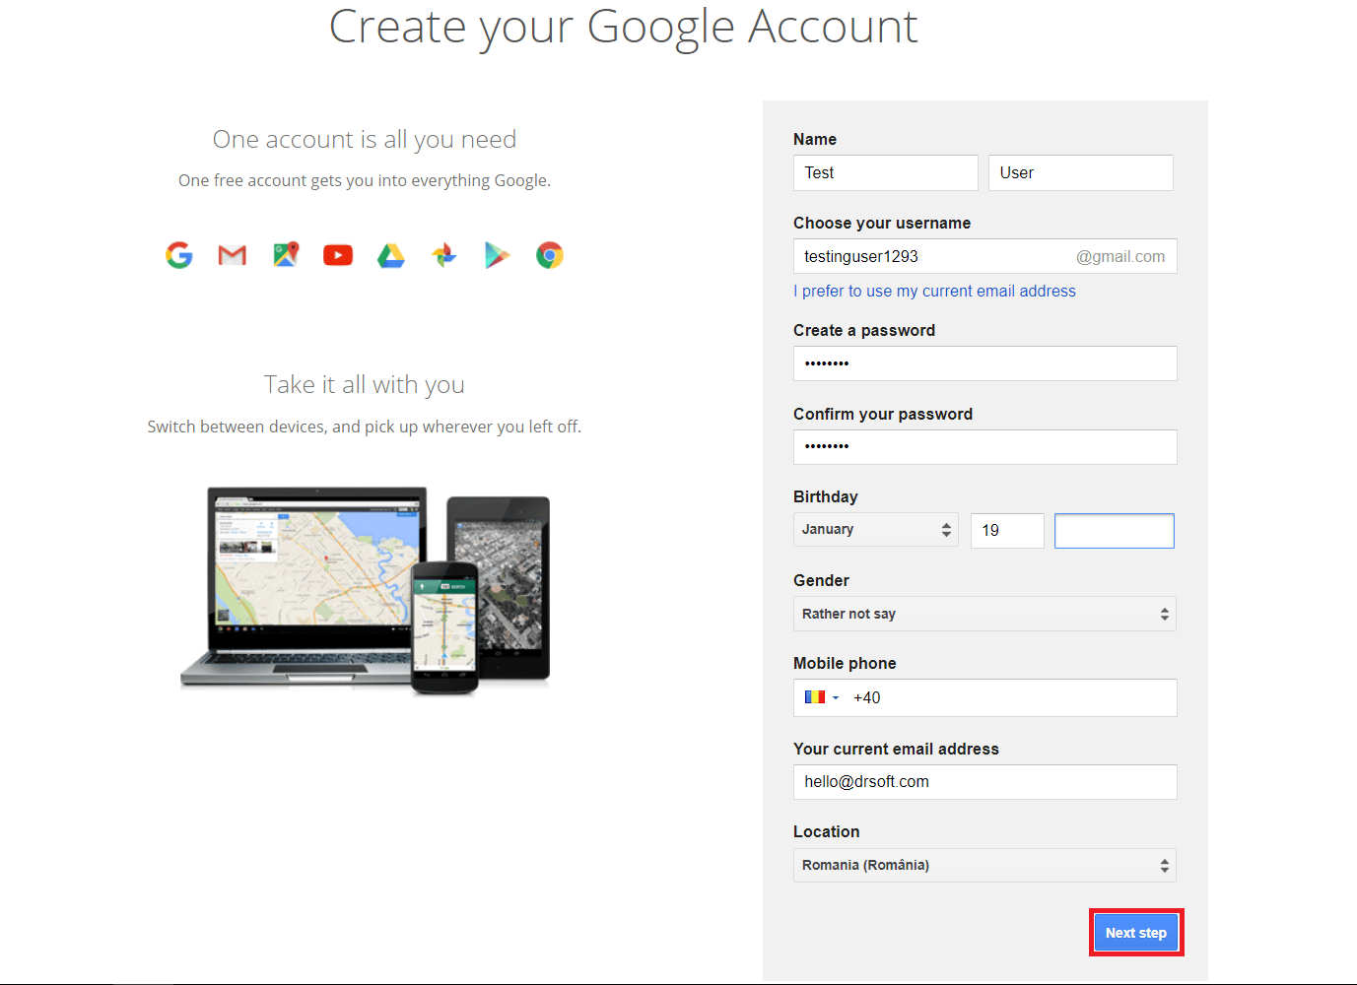Click the 'Confirm your password' label
Image resolution: width=1357 pixels, height=985 pixels.
click(x=883, y=415)
